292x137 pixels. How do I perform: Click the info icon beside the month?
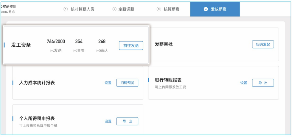(14, 12)
